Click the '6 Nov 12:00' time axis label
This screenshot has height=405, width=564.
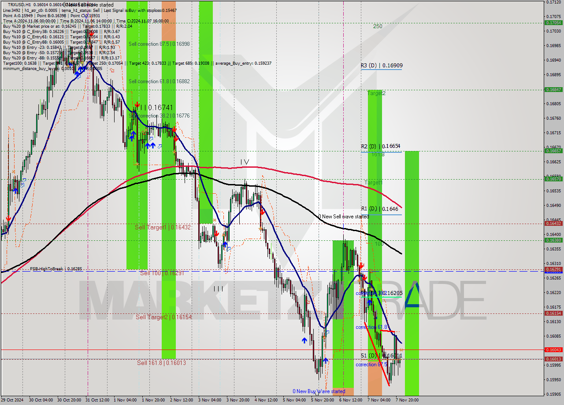pyautogui.click(x=350, y=400)
